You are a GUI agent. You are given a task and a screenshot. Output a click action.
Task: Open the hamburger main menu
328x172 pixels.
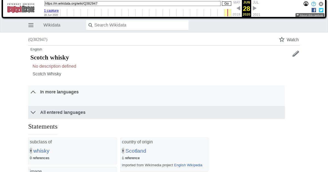click(31, 25)
